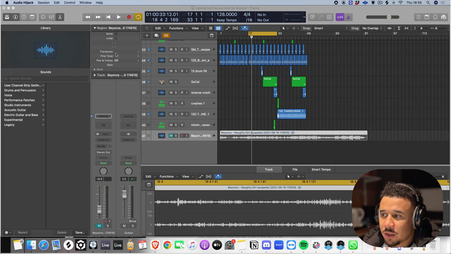
Task: Open the Snap mode dropdown
Action: click(330, 28)
